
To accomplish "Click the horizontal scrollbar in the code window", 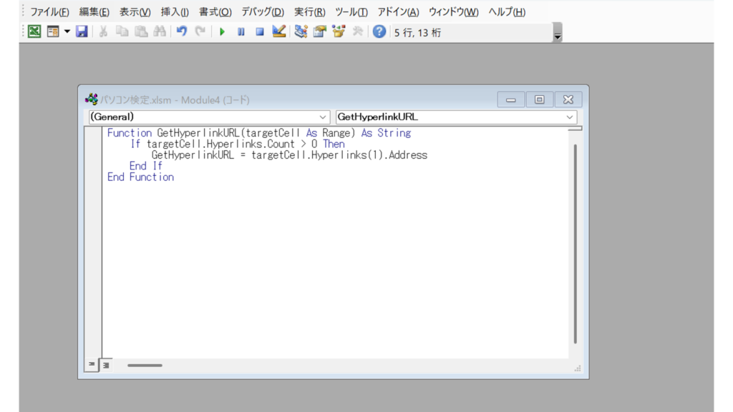I will click(x=145, y=366).
